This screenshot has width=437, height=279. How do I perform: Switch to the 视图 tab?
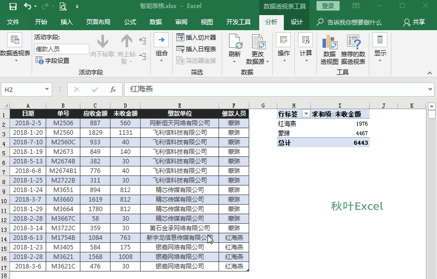pos(207,22)
